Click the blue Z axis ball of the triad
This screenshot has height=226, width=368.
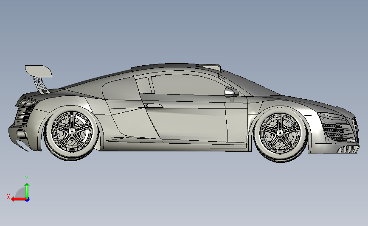[28, 199]
